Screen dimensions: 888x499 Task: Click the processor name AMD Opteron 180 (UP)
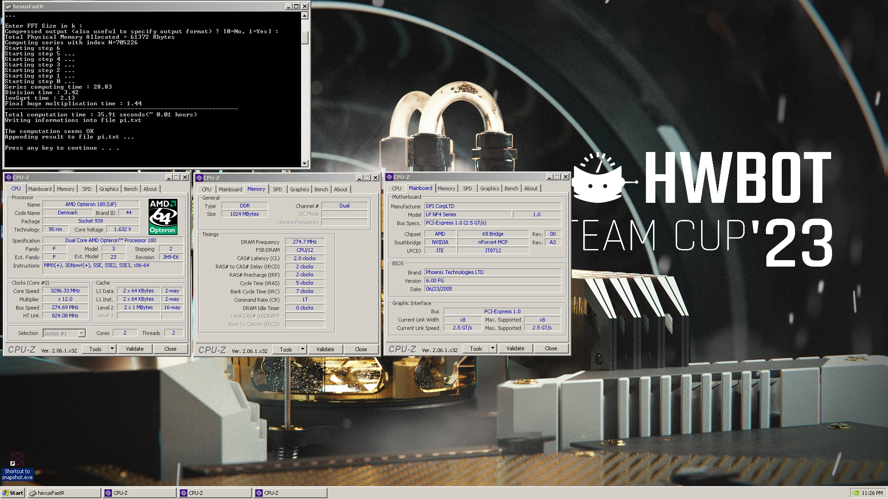91,204
